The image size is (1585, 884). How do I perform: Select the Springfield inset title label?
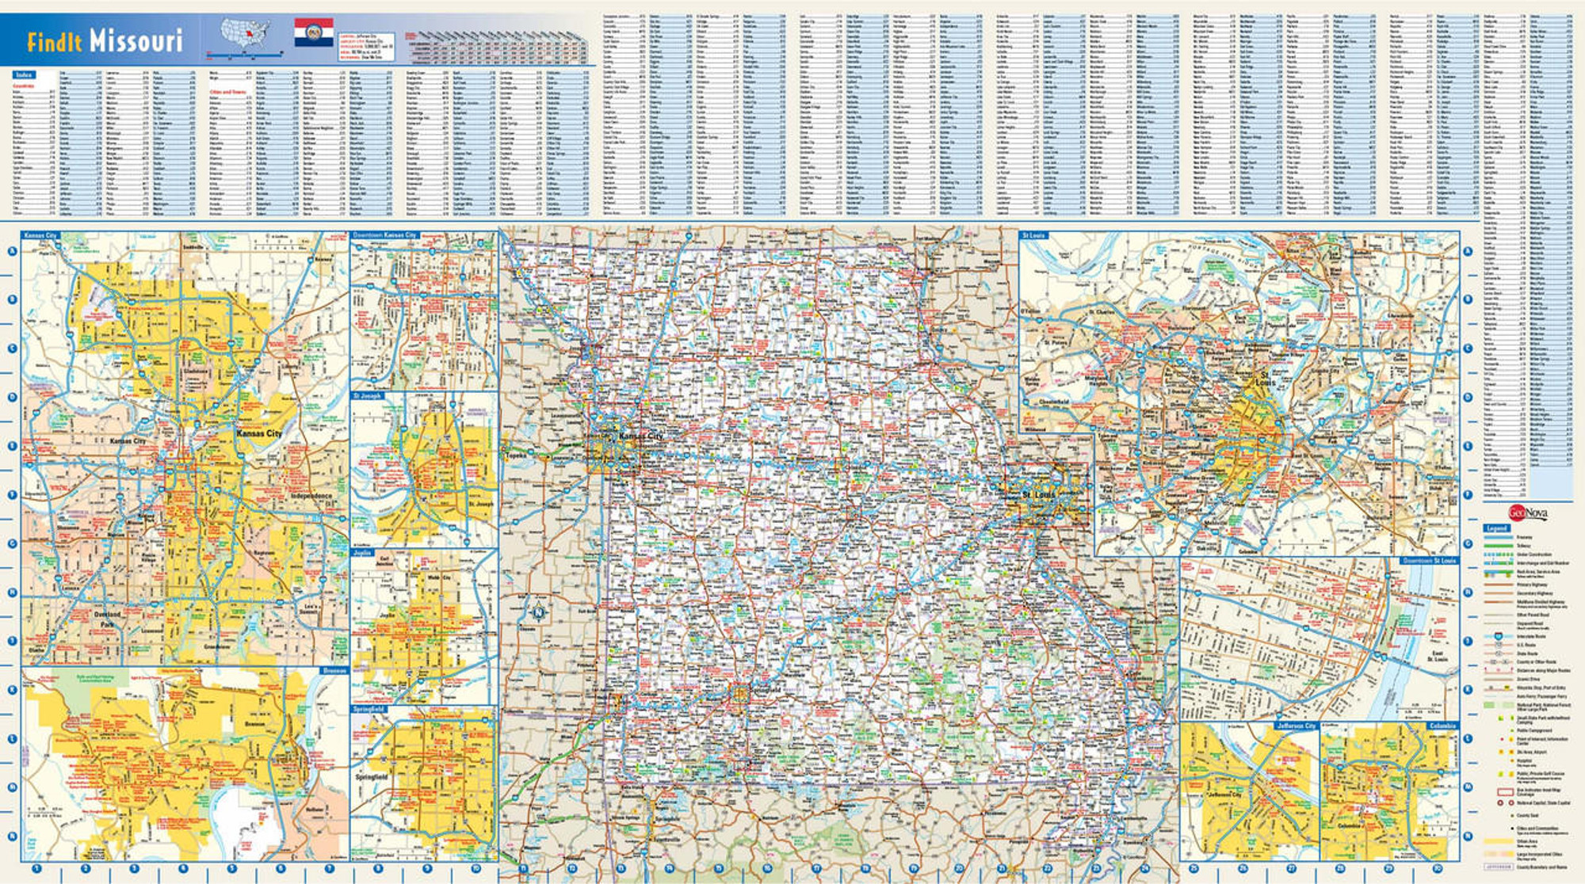(369, 709)
